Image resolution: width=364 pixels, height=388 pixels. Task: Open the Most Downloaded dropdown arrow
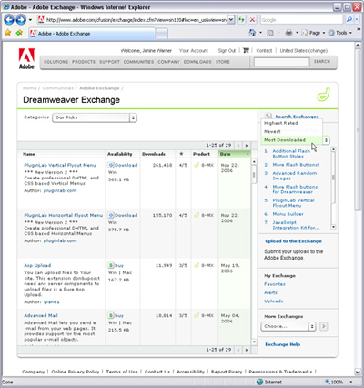(326, 140)
